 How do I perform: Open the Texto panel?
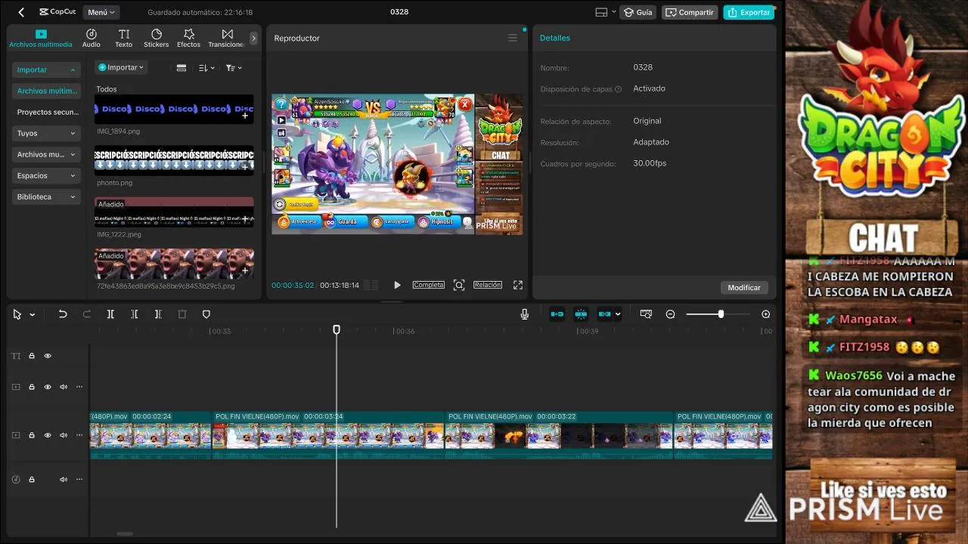tap(124, 39)
